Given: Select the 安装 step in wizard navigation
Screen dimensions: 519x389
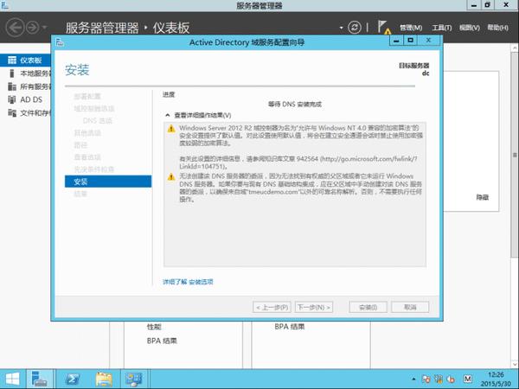Looking at the screenshot, I should pos(108,182).
